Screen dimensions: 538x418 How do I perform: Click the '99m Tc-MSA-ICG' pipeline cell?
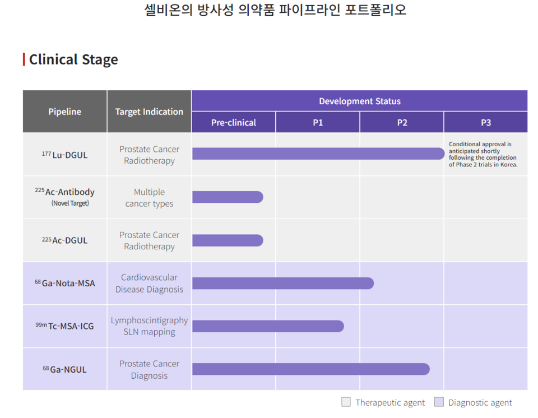(x=65, y=326)
